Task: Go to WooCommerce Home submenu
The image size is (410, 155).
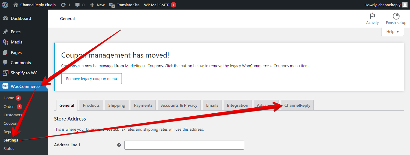Action: tap(9, 98)
